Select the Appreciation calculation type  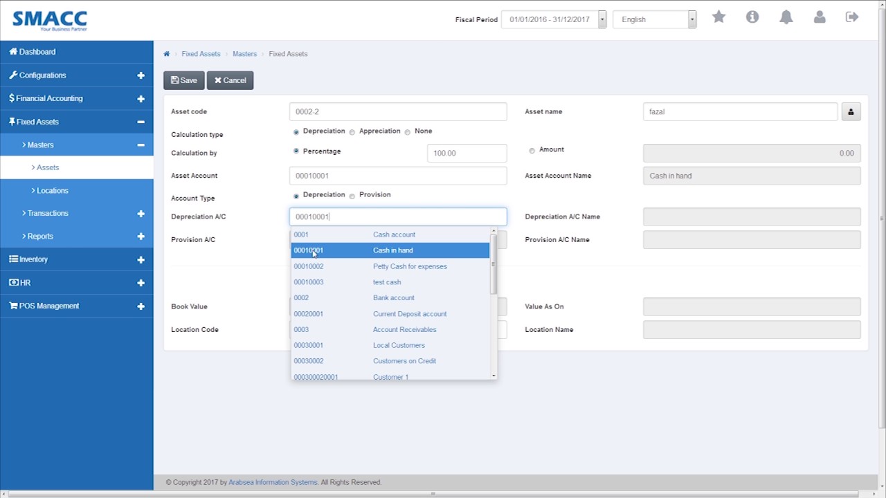click(352, 132)
